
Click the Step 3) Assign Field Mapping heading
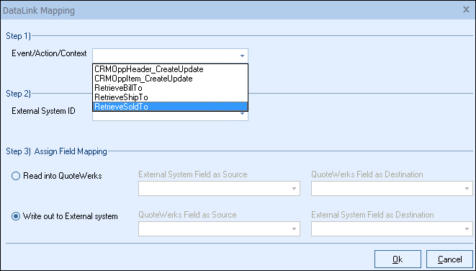point(56,151)
